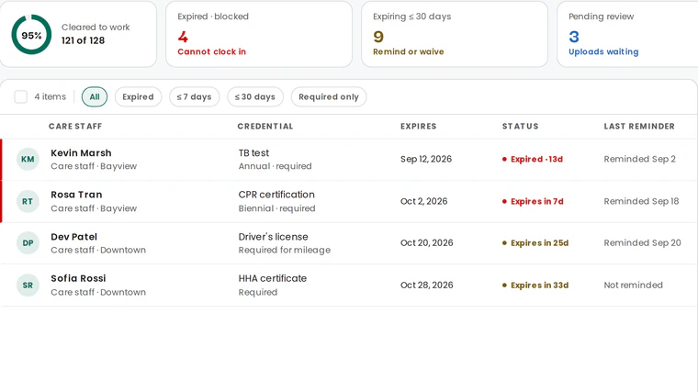The image size is (698, 392).
Task: Open Rosa Tran's staff name
Action: coord(76,195)
